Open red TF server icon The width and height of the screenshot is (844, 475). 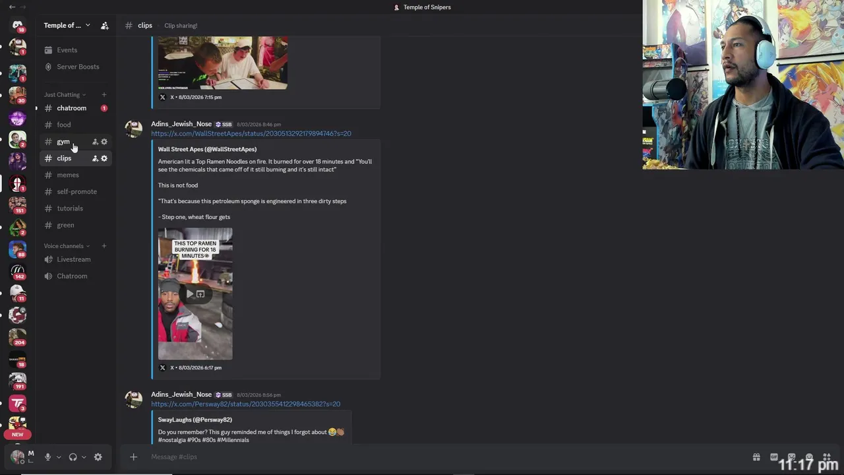click(17, 403)
